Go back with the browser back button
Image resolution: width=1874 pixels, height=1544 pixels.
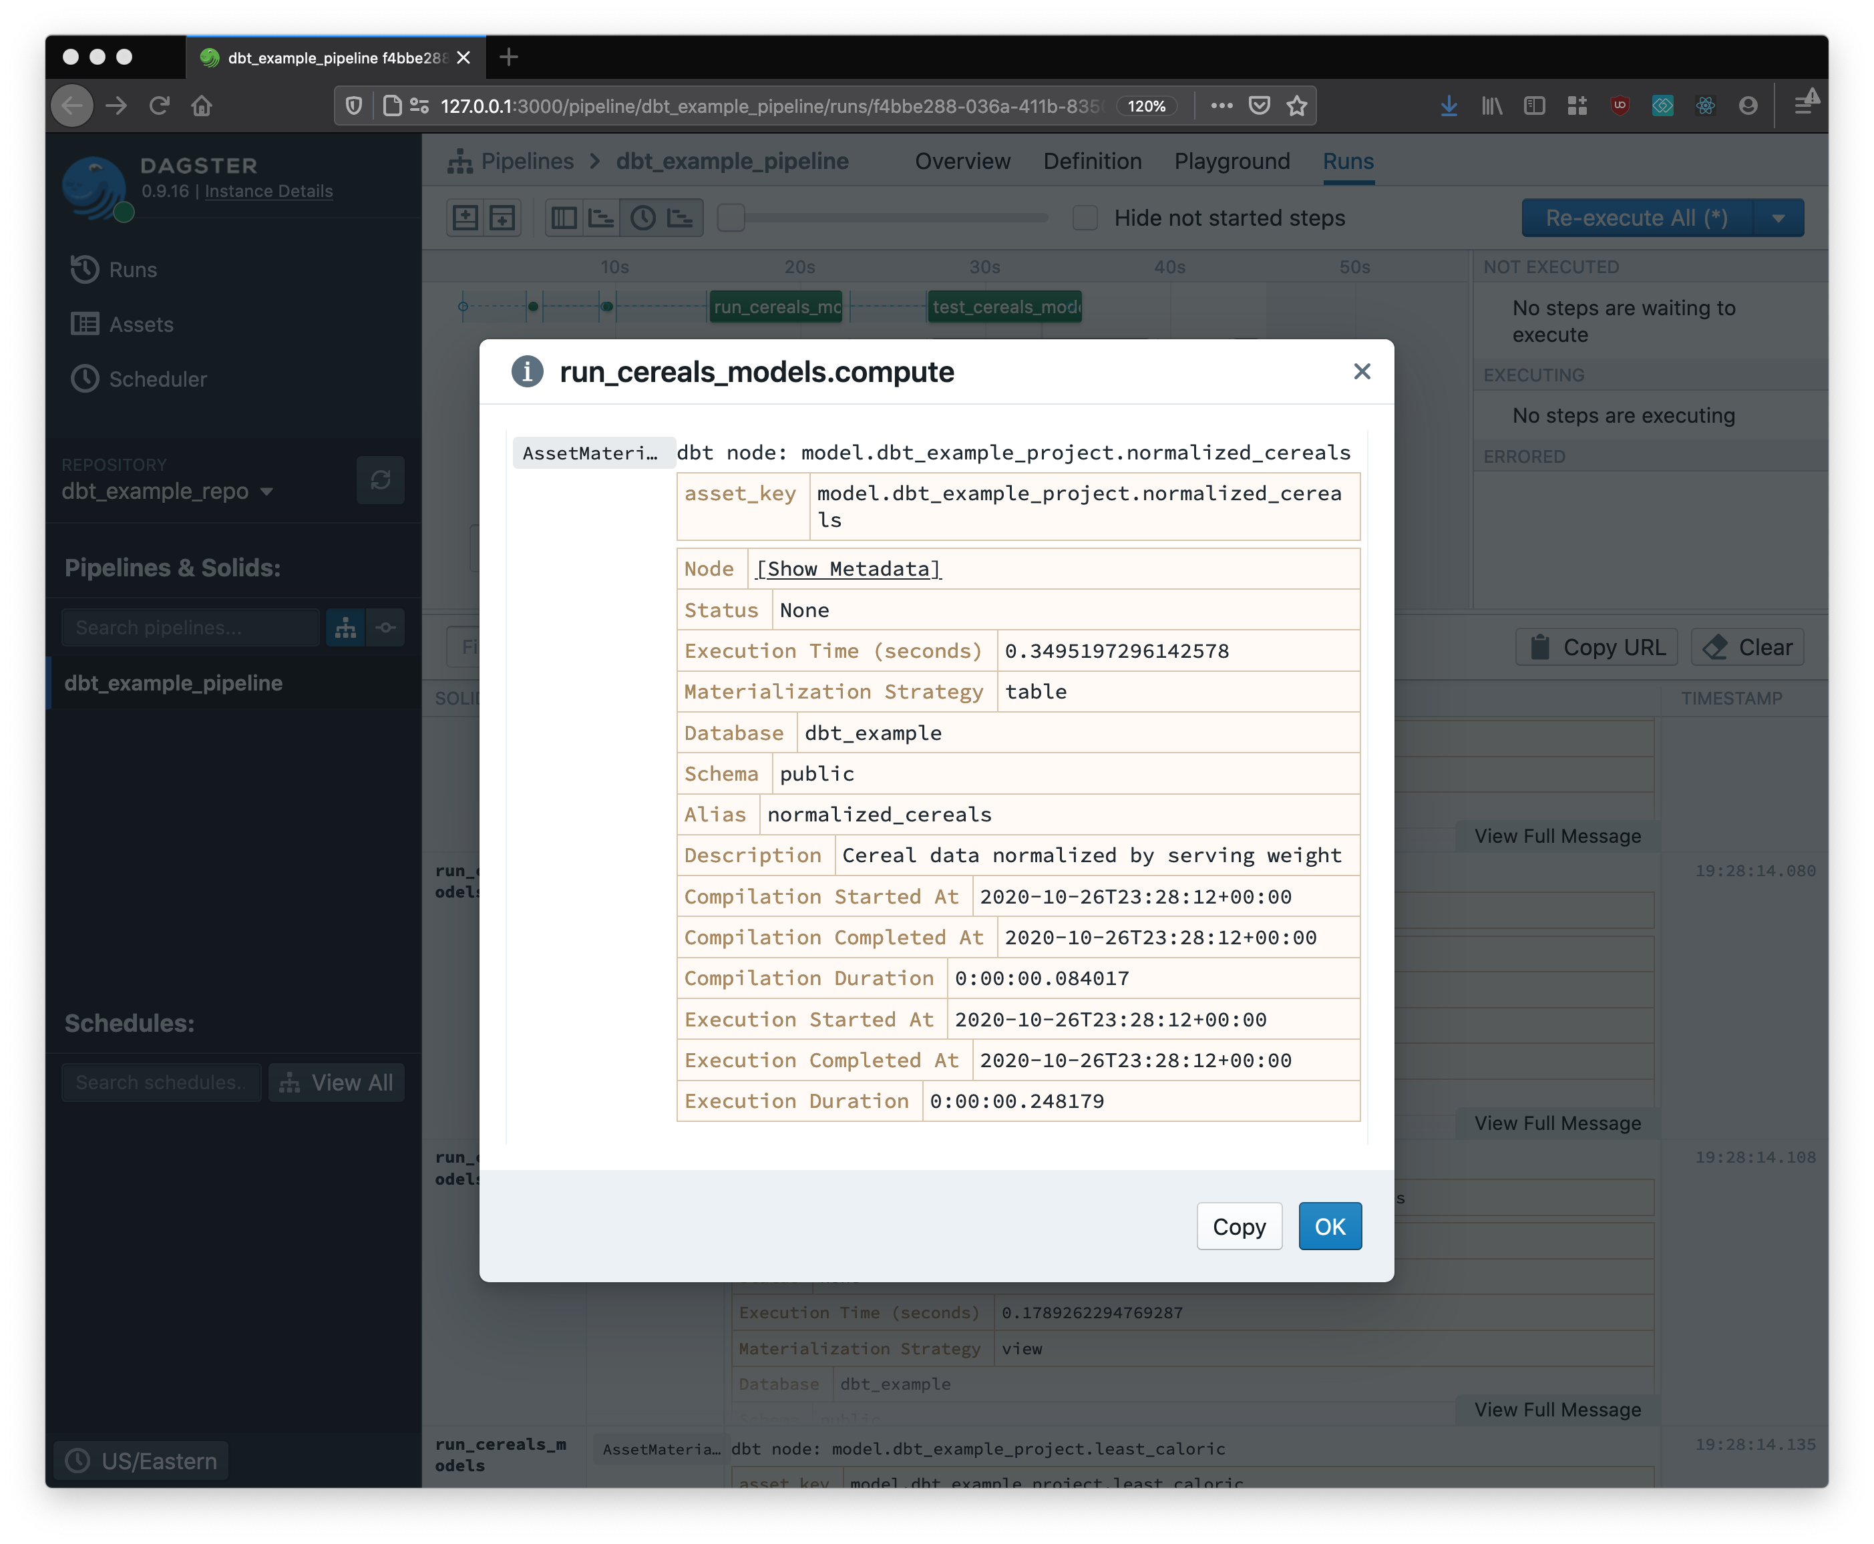pyautogui.click(x=72, y=106)
